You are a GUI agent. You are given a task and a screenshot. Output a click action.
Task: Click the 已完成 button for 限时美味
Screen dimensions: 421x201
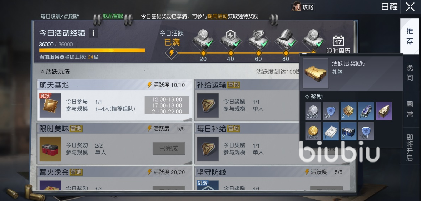click(169, 149)
